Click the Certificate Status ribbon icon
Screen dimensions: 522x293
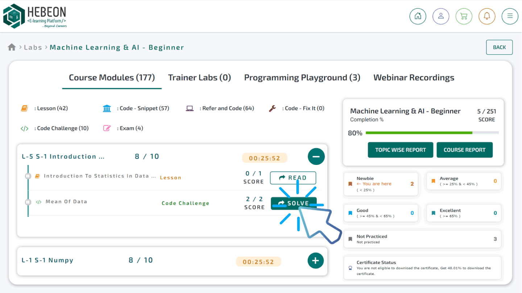350,268
